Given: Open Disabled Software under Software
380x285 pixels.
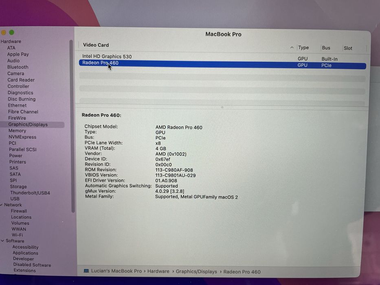Looking at the screenshot, I should click(x=32, y=265).
